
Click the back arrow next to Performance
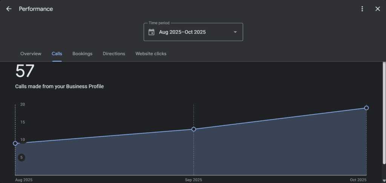tap(9, 9)
